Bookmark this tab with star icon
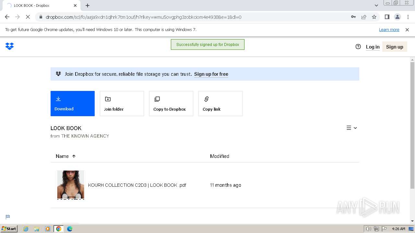 coord(374,17)
